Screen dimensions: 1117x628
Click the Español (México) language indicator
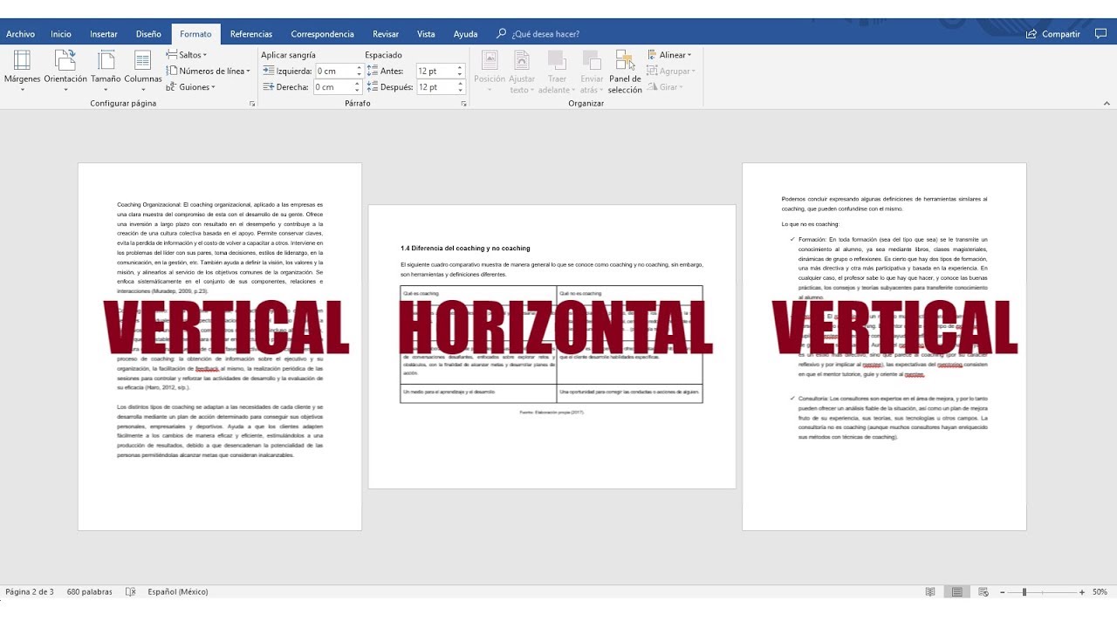177,591
